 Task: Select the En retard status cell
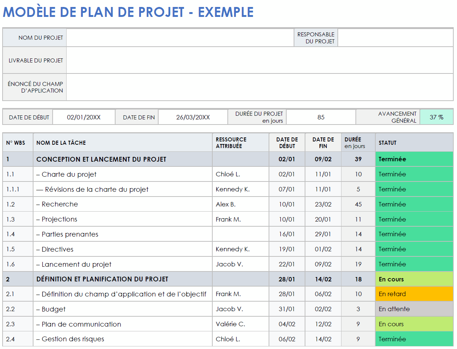click(414, 294)
